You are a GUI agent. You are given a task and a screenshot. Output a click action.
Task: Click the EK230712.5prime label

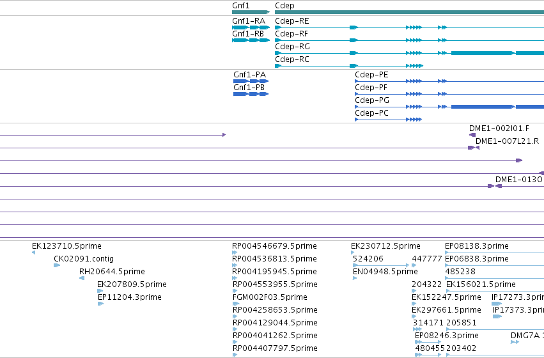tap(385, 246)
